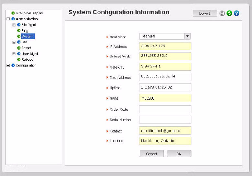Click the blue icon beside Configuration
252x176 pixels.
pos(13,65)
